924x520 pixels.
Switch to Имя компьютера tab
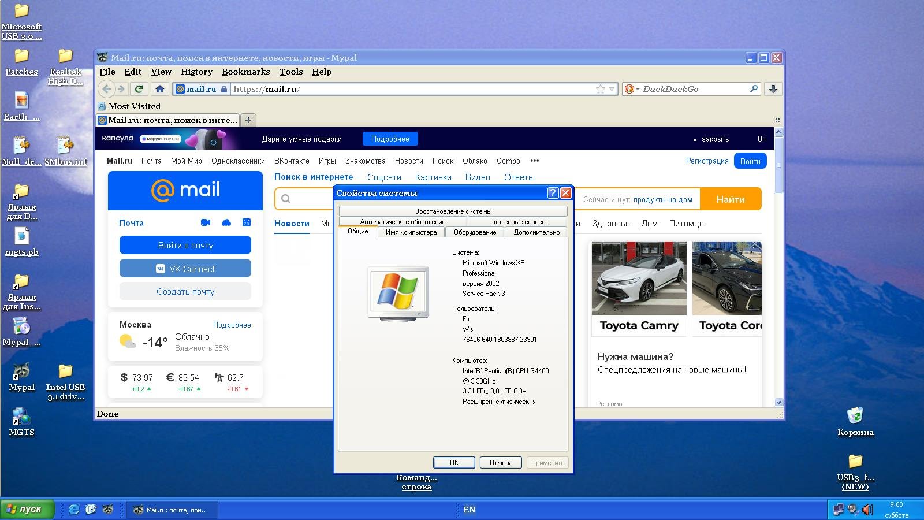click(x=411, y=232)
